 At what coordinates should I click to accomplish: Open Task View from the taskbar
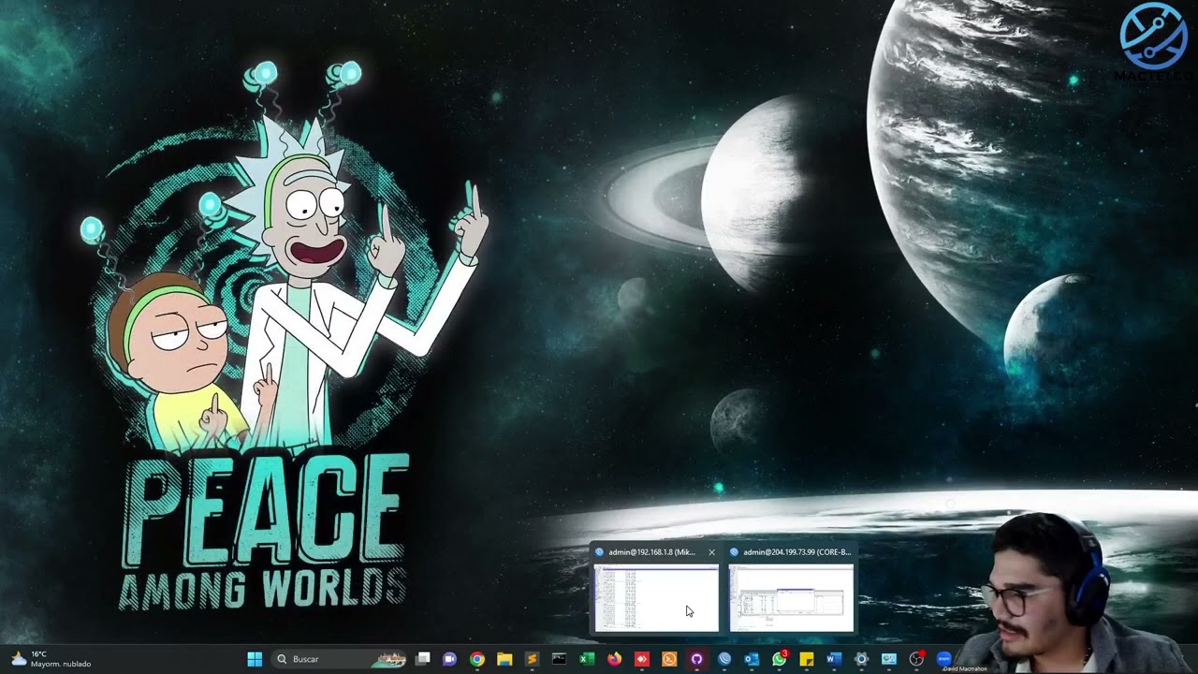point(423,659)
